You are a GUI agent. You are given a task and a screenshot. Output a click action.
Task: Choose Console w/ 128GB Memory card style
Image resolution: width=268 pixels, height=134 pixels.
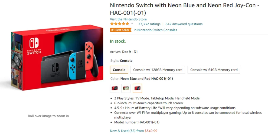(158, 70)
